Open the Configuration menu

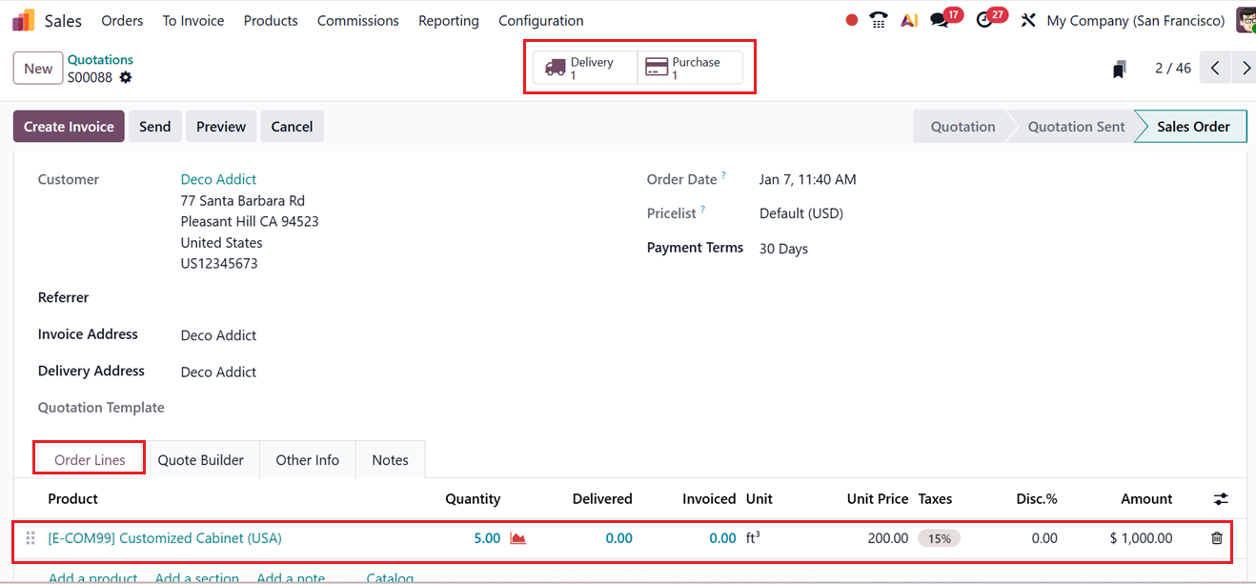[x=541, y=20]
